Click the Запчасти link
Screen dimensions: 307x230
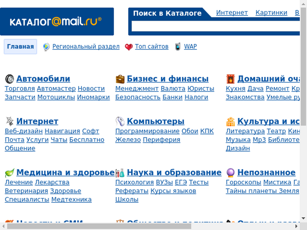tap(20, 97)
